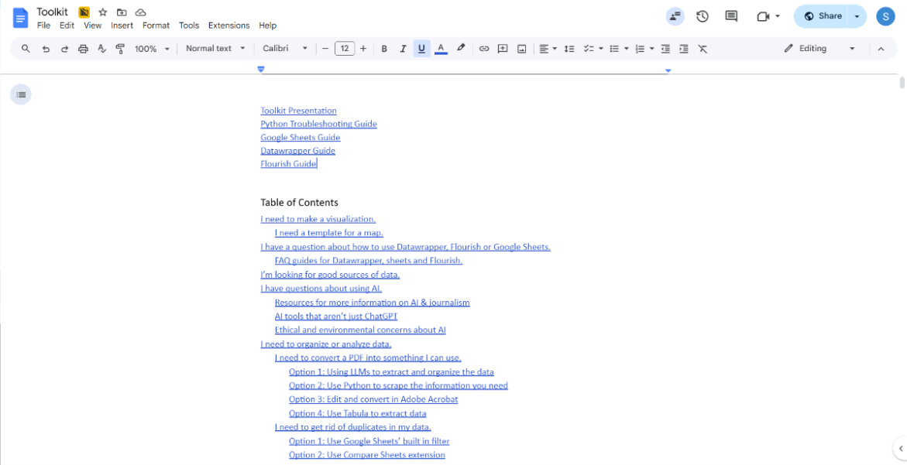Open the text alignment dropdown
The image size is (907, 465).
pyautogui.click(x=548, y=49)
